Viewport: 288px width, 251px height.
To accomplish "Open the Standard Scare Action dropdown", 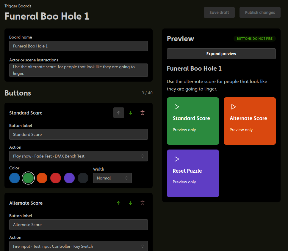I will point(79,156).
